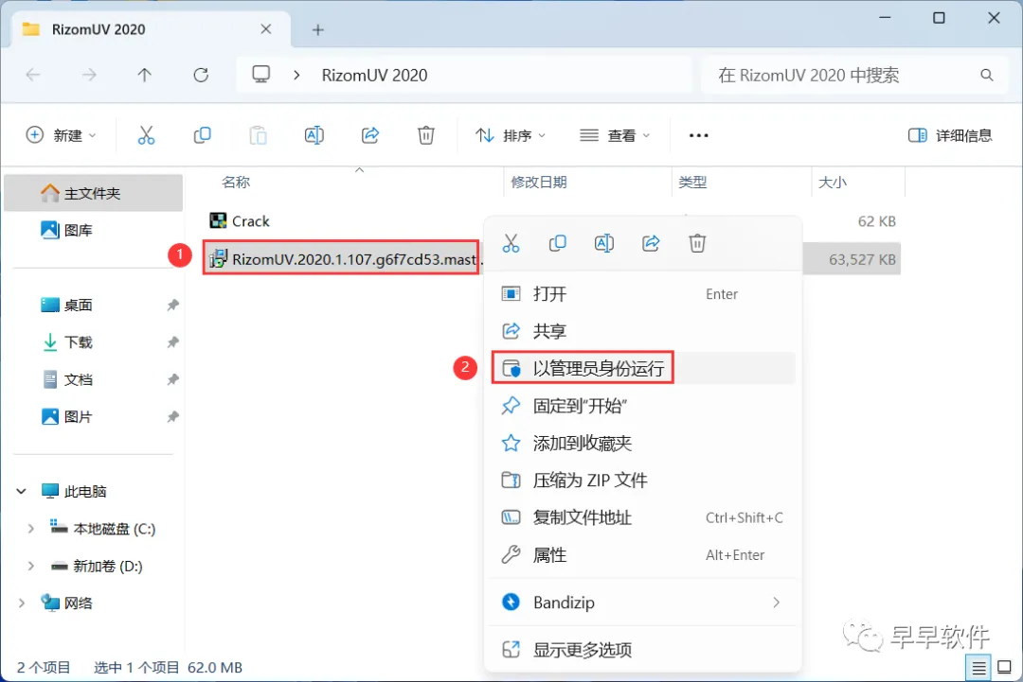Click the 63,527 KB size cell
The image size is (1023, 682).
[x=862, y=259]
